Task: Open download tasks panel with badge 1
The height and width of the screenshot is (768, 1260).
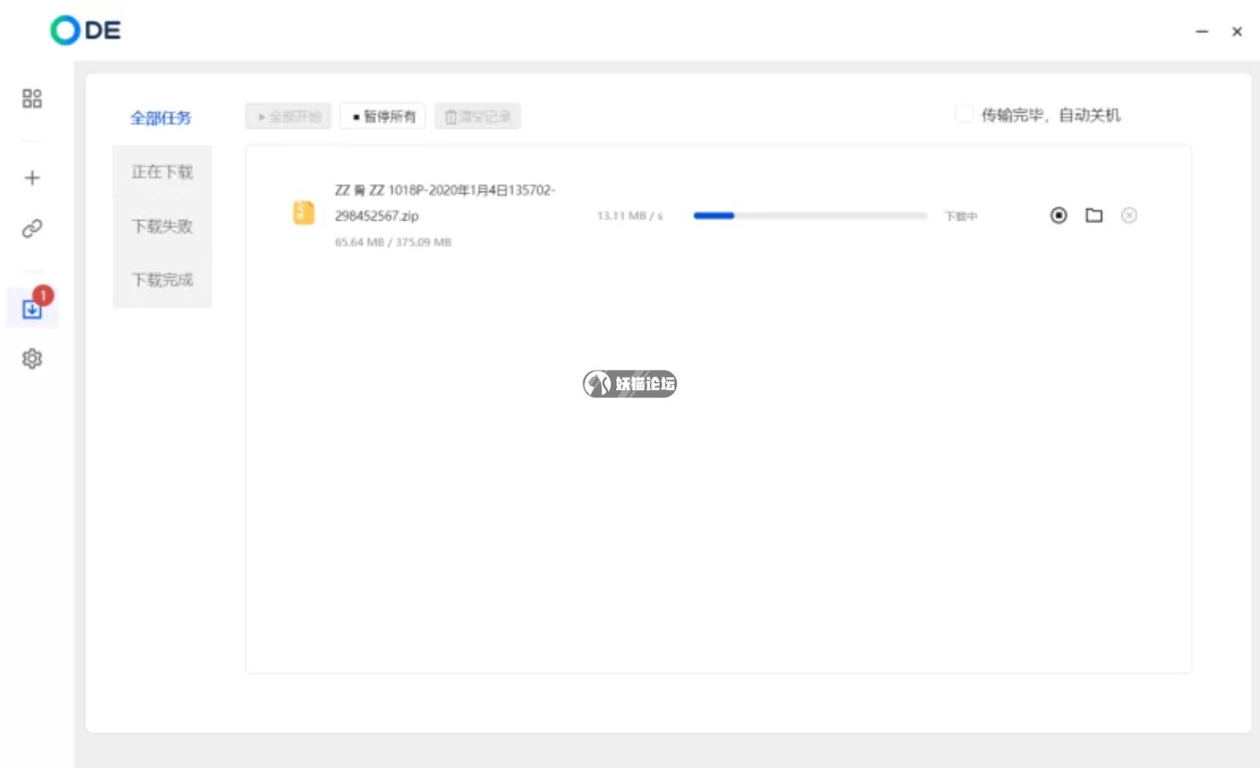Action: click(31, 309)
